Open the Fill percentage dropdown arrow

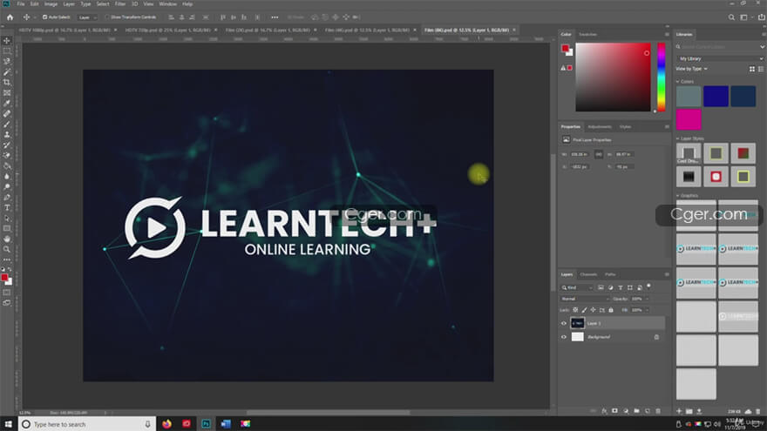click(647, 310)
